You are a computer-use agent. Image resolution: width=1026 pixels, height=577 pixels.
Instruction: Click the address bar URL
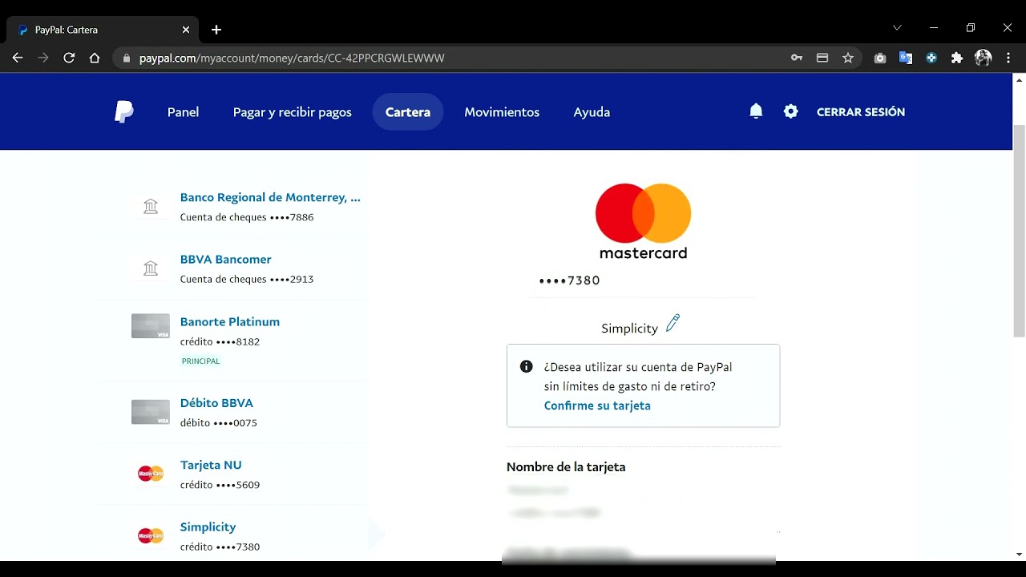pos(292,59)
